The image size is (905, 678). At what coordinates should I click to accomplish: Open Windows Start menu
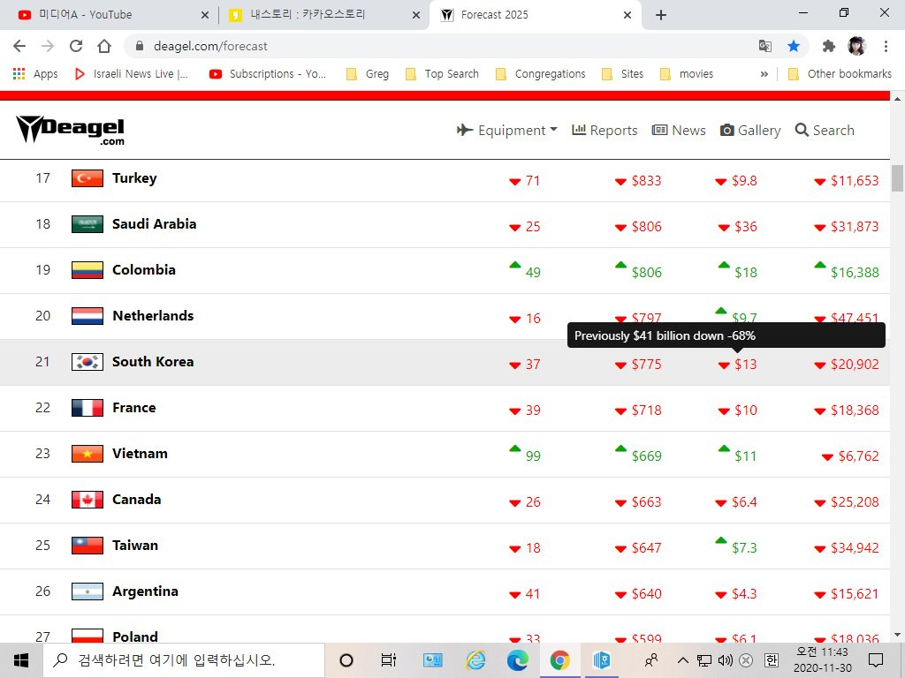(21, 659)
